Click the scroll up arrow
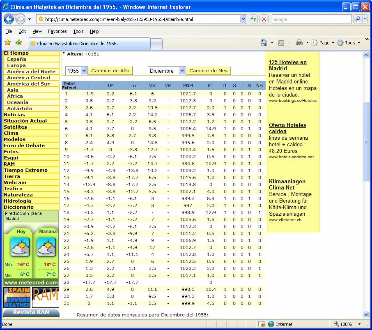Viewport: 372px width, 330px height. pos(366,55)
